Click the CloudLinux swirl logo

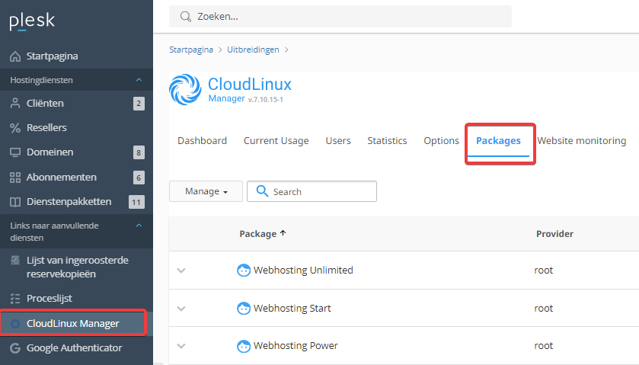[x=185, y=89]
